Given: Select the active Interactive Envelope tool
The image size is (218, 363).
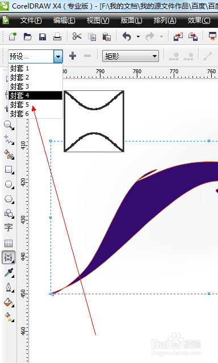Looking at the screenshot, I should [x=9, y=257].
